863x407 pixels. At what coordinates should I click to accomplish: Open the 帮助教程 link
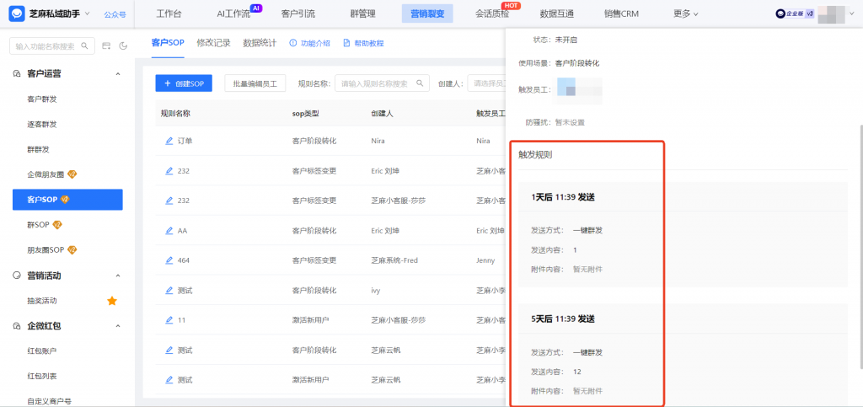[363, 43]
